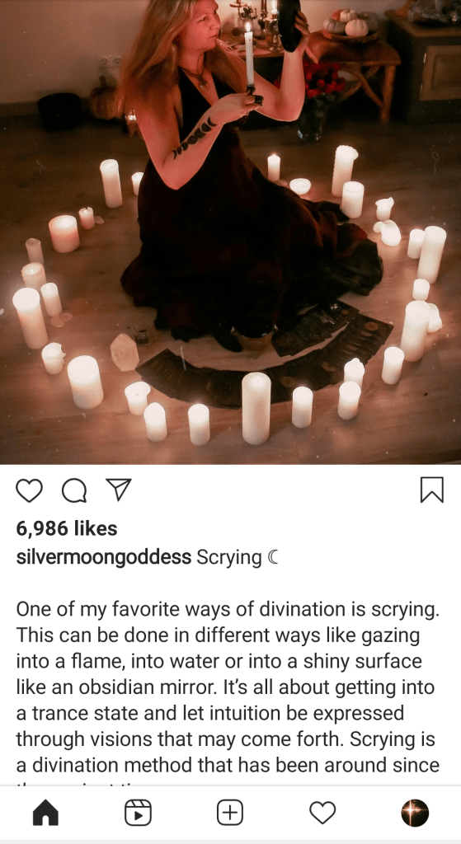Like the post with the heart icon

29,490
